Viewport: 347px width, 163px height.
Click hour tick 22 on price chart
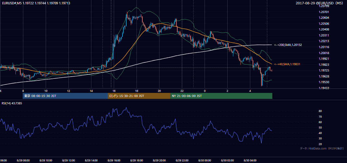[x=182, y=91]
